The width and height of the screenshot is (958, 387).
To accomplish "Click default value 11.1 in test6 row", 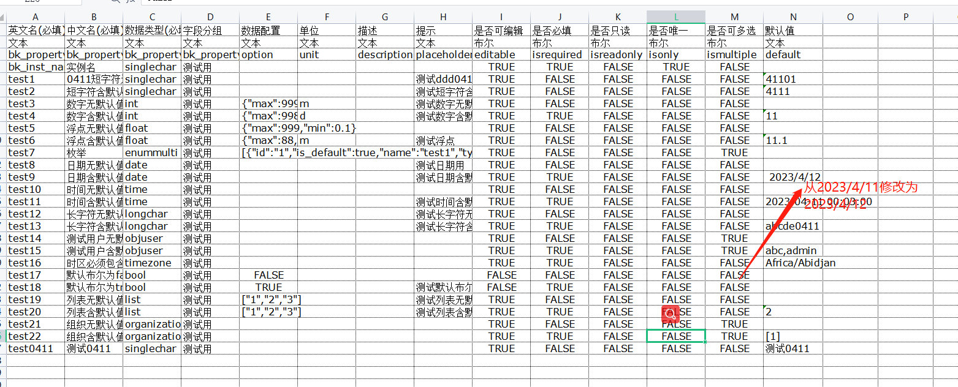I will click(x=793, y=140).
